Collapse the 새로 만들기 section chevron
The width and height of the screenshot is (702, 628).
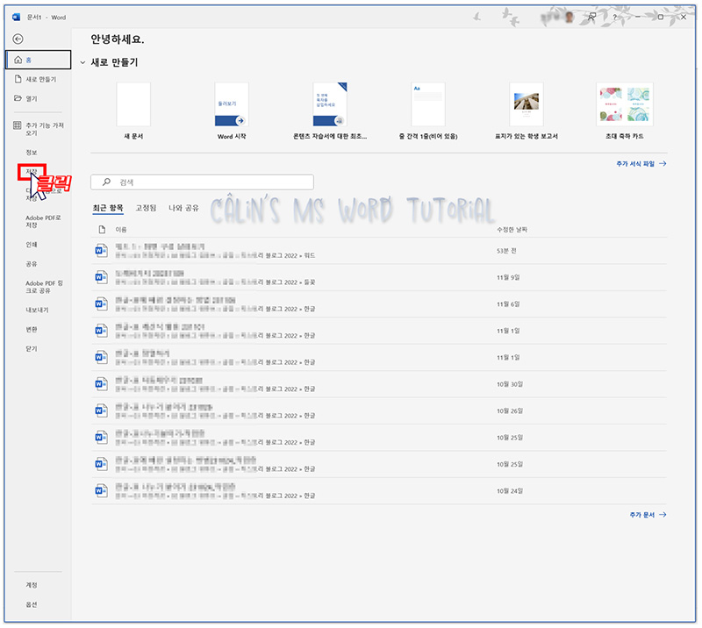pyautogui.click(x=82, y=62)
